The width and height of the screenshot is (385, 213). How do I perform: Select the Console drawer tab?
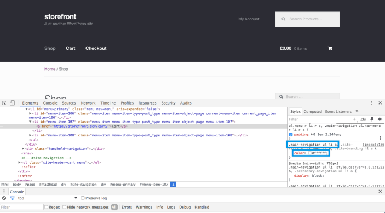17,192
